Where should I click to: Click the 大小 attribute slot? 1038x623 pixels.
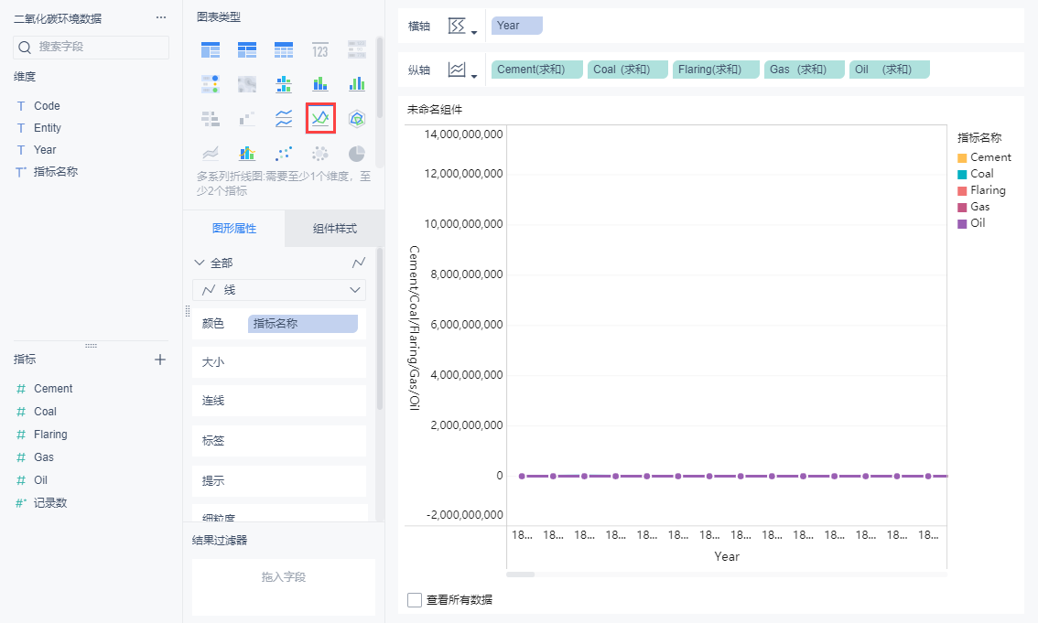[x=278, y=362]
